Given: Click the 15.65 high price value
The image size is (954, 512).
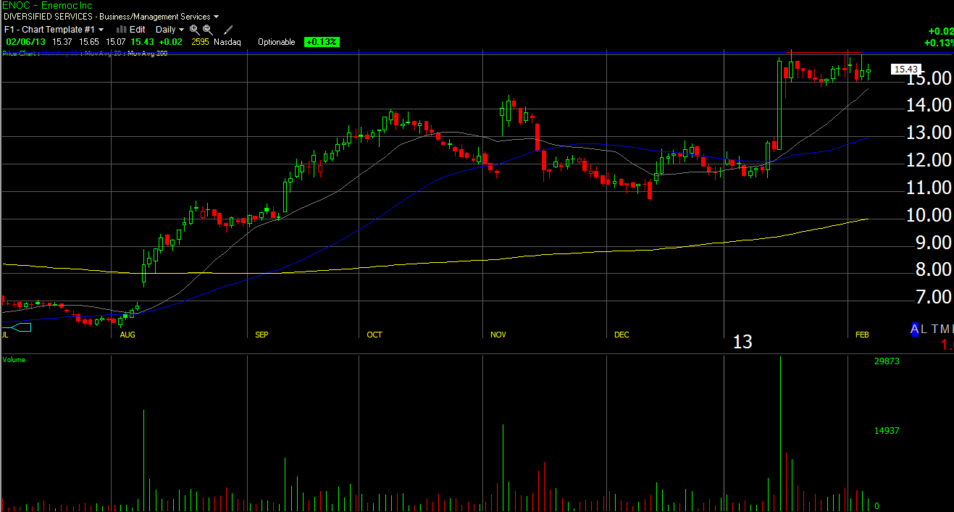Looking at the screenshot, I should pyautogui.click(x=91, y=42).
